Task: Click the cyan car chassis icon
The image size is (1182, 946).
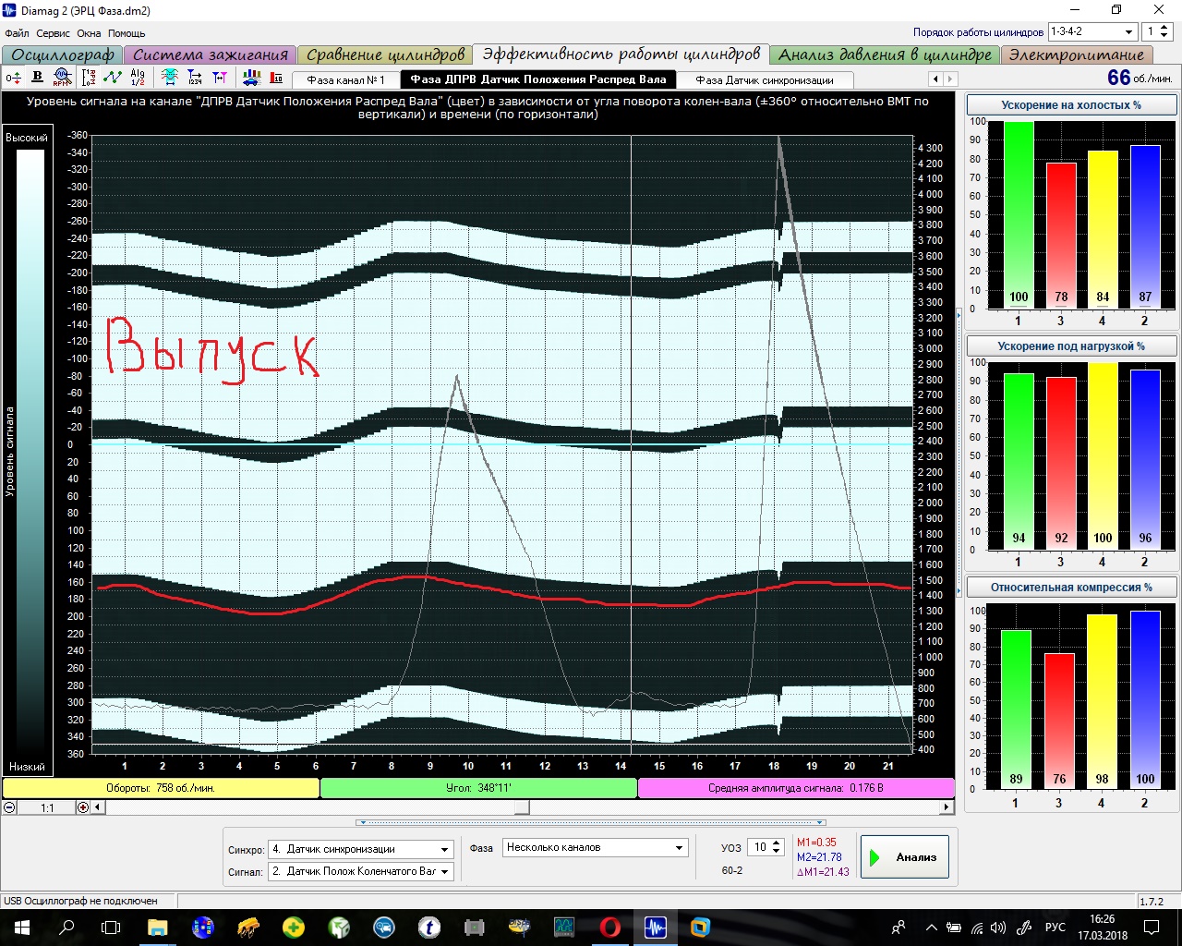Action: (170, 78)
